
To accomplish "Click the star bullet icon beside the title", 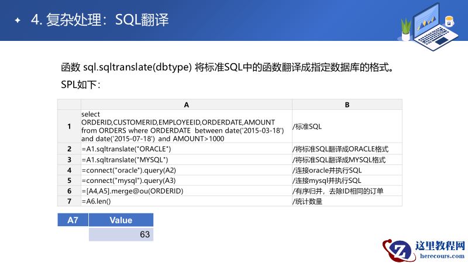I will (18, 21).
